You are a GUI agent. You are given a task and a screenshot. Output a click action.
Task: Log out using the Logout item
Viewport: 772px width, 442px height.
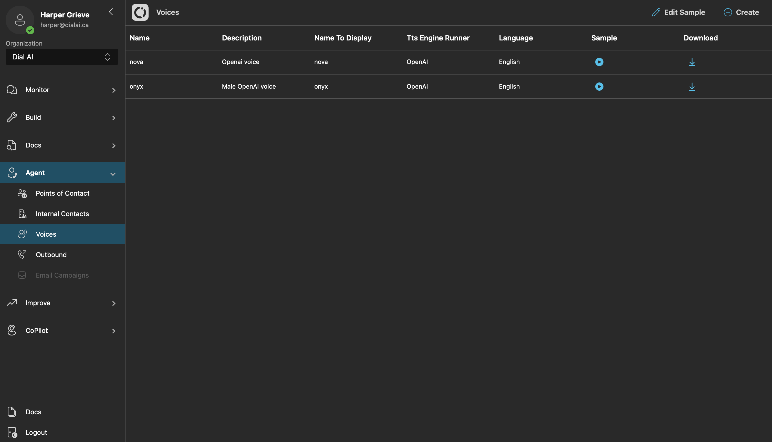(36, 432)
